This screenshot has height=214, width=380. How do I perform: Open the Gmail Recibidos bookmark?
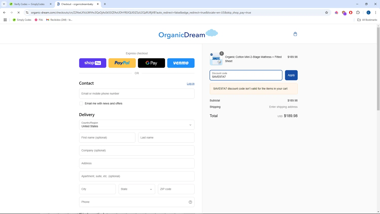click(59, 20)
